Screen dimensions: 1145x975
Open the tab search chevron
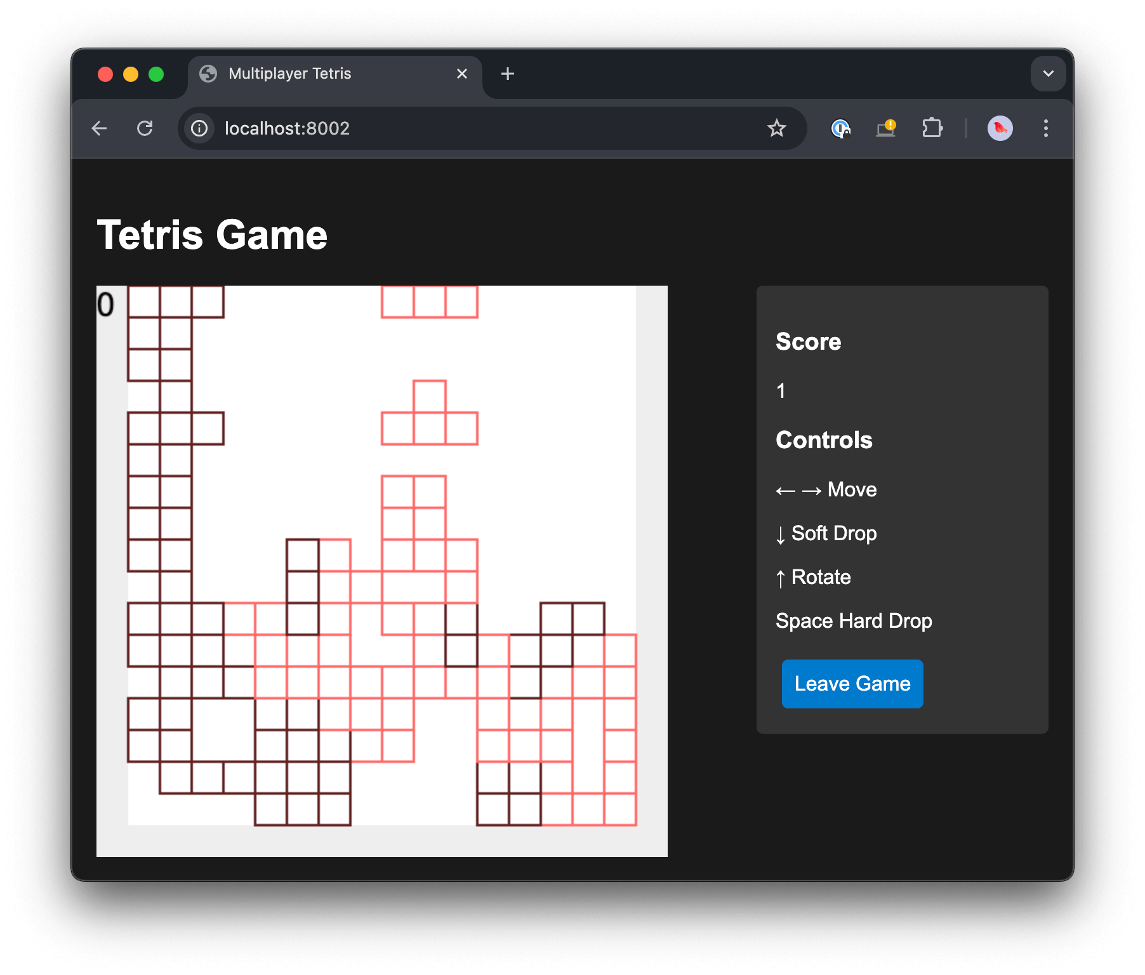pos(1048,74)
